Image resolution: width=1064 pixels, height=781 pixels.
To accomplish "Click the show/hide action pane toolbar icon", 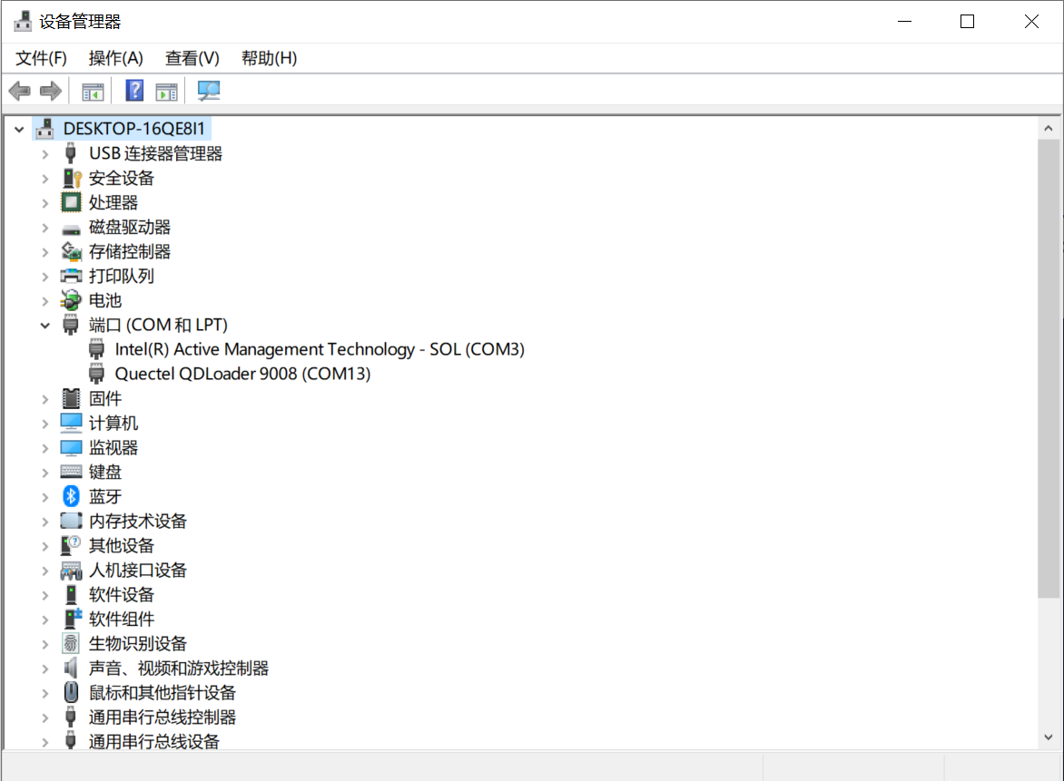I will (166, 91).
